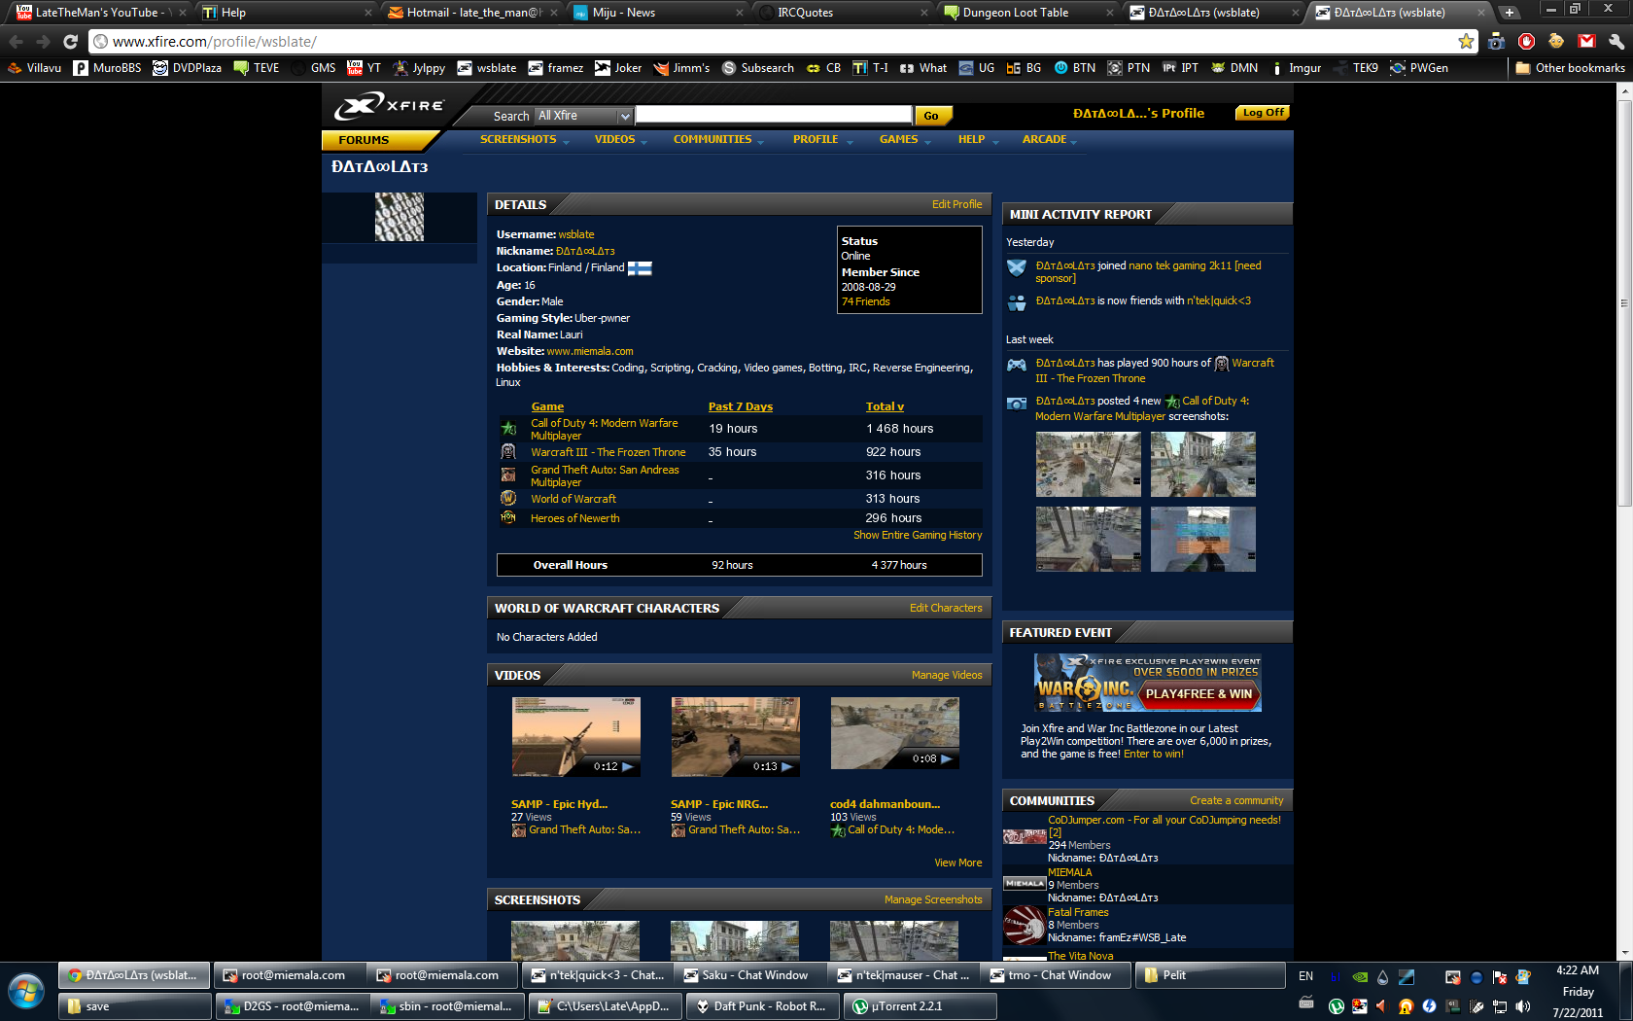Open the Imgur bookmark
The width and height of the screenshot is (1633, 1021).
point(1296,68)
